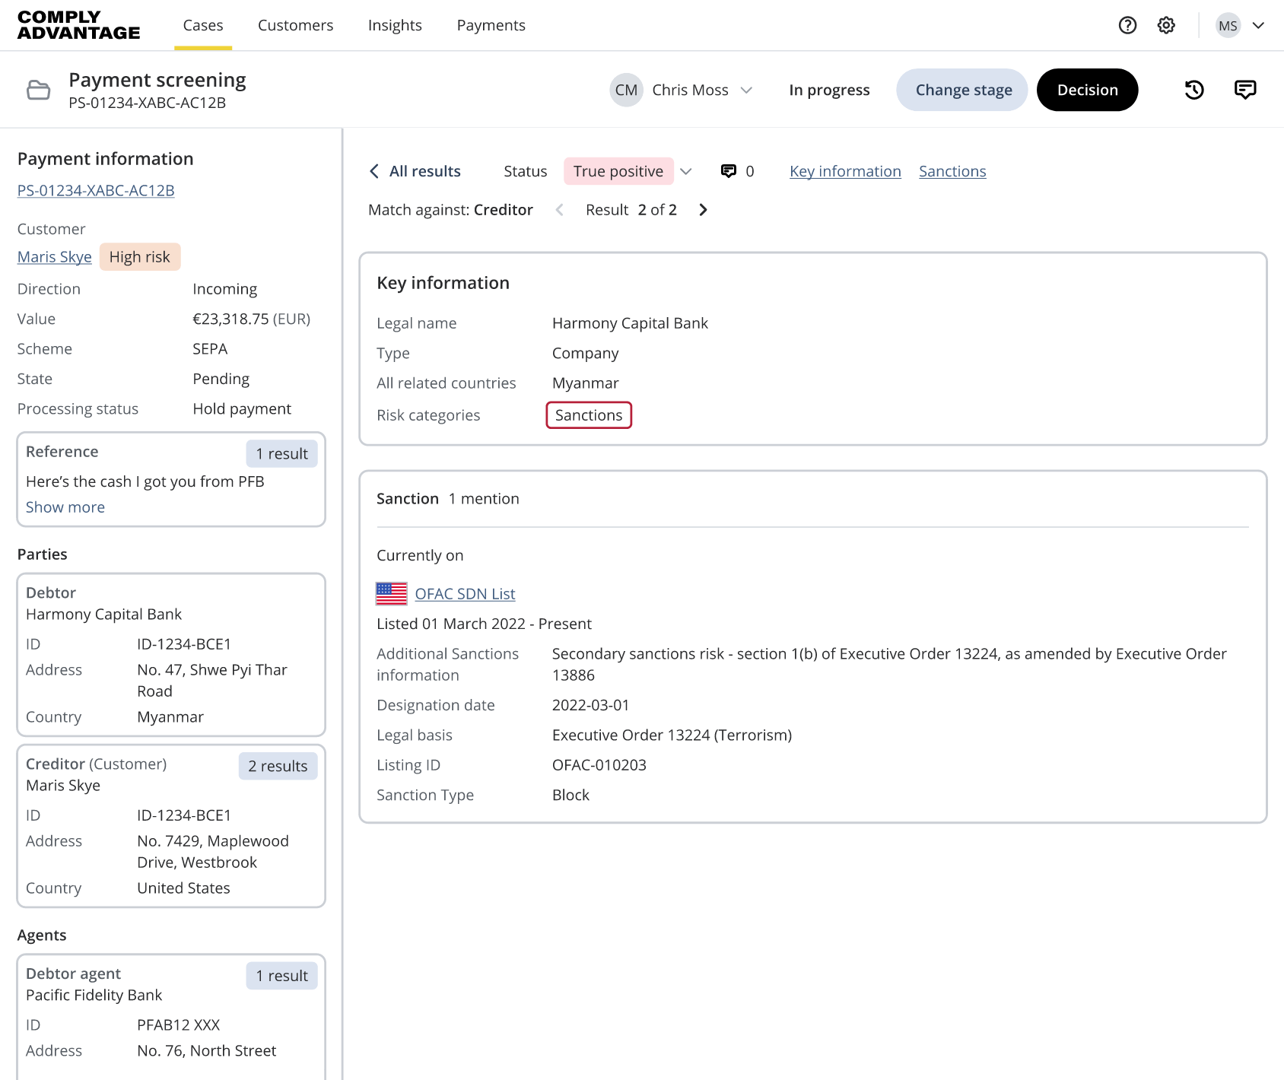Viewport: 1284px width, 1080px height.
Task: Switch to the Insights tab
Action: [395, 25]
